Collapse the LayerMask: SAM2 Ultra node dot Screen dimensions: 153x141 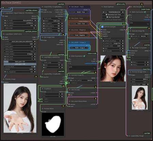click(4, 34)
